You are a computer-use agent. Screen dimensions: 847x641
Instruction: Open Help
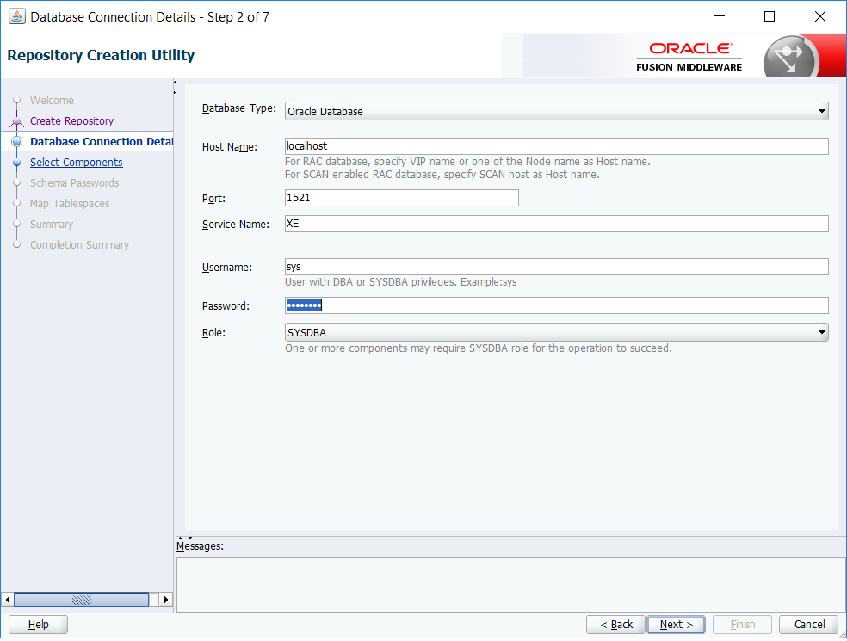pyautogui.click(x=37, y=624)
